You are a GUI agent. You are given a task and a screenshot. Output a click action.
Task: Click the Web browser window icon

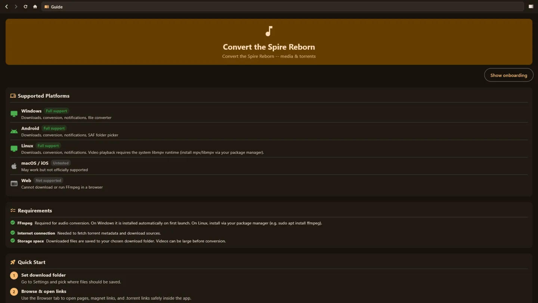coord(14,184)
